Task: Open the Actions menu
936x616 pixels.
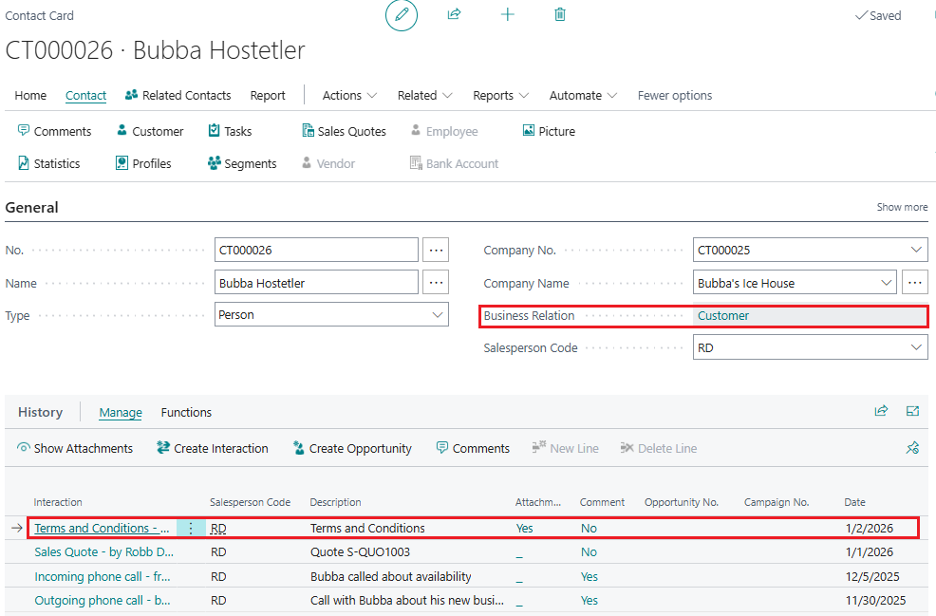Action: (349, 95)
